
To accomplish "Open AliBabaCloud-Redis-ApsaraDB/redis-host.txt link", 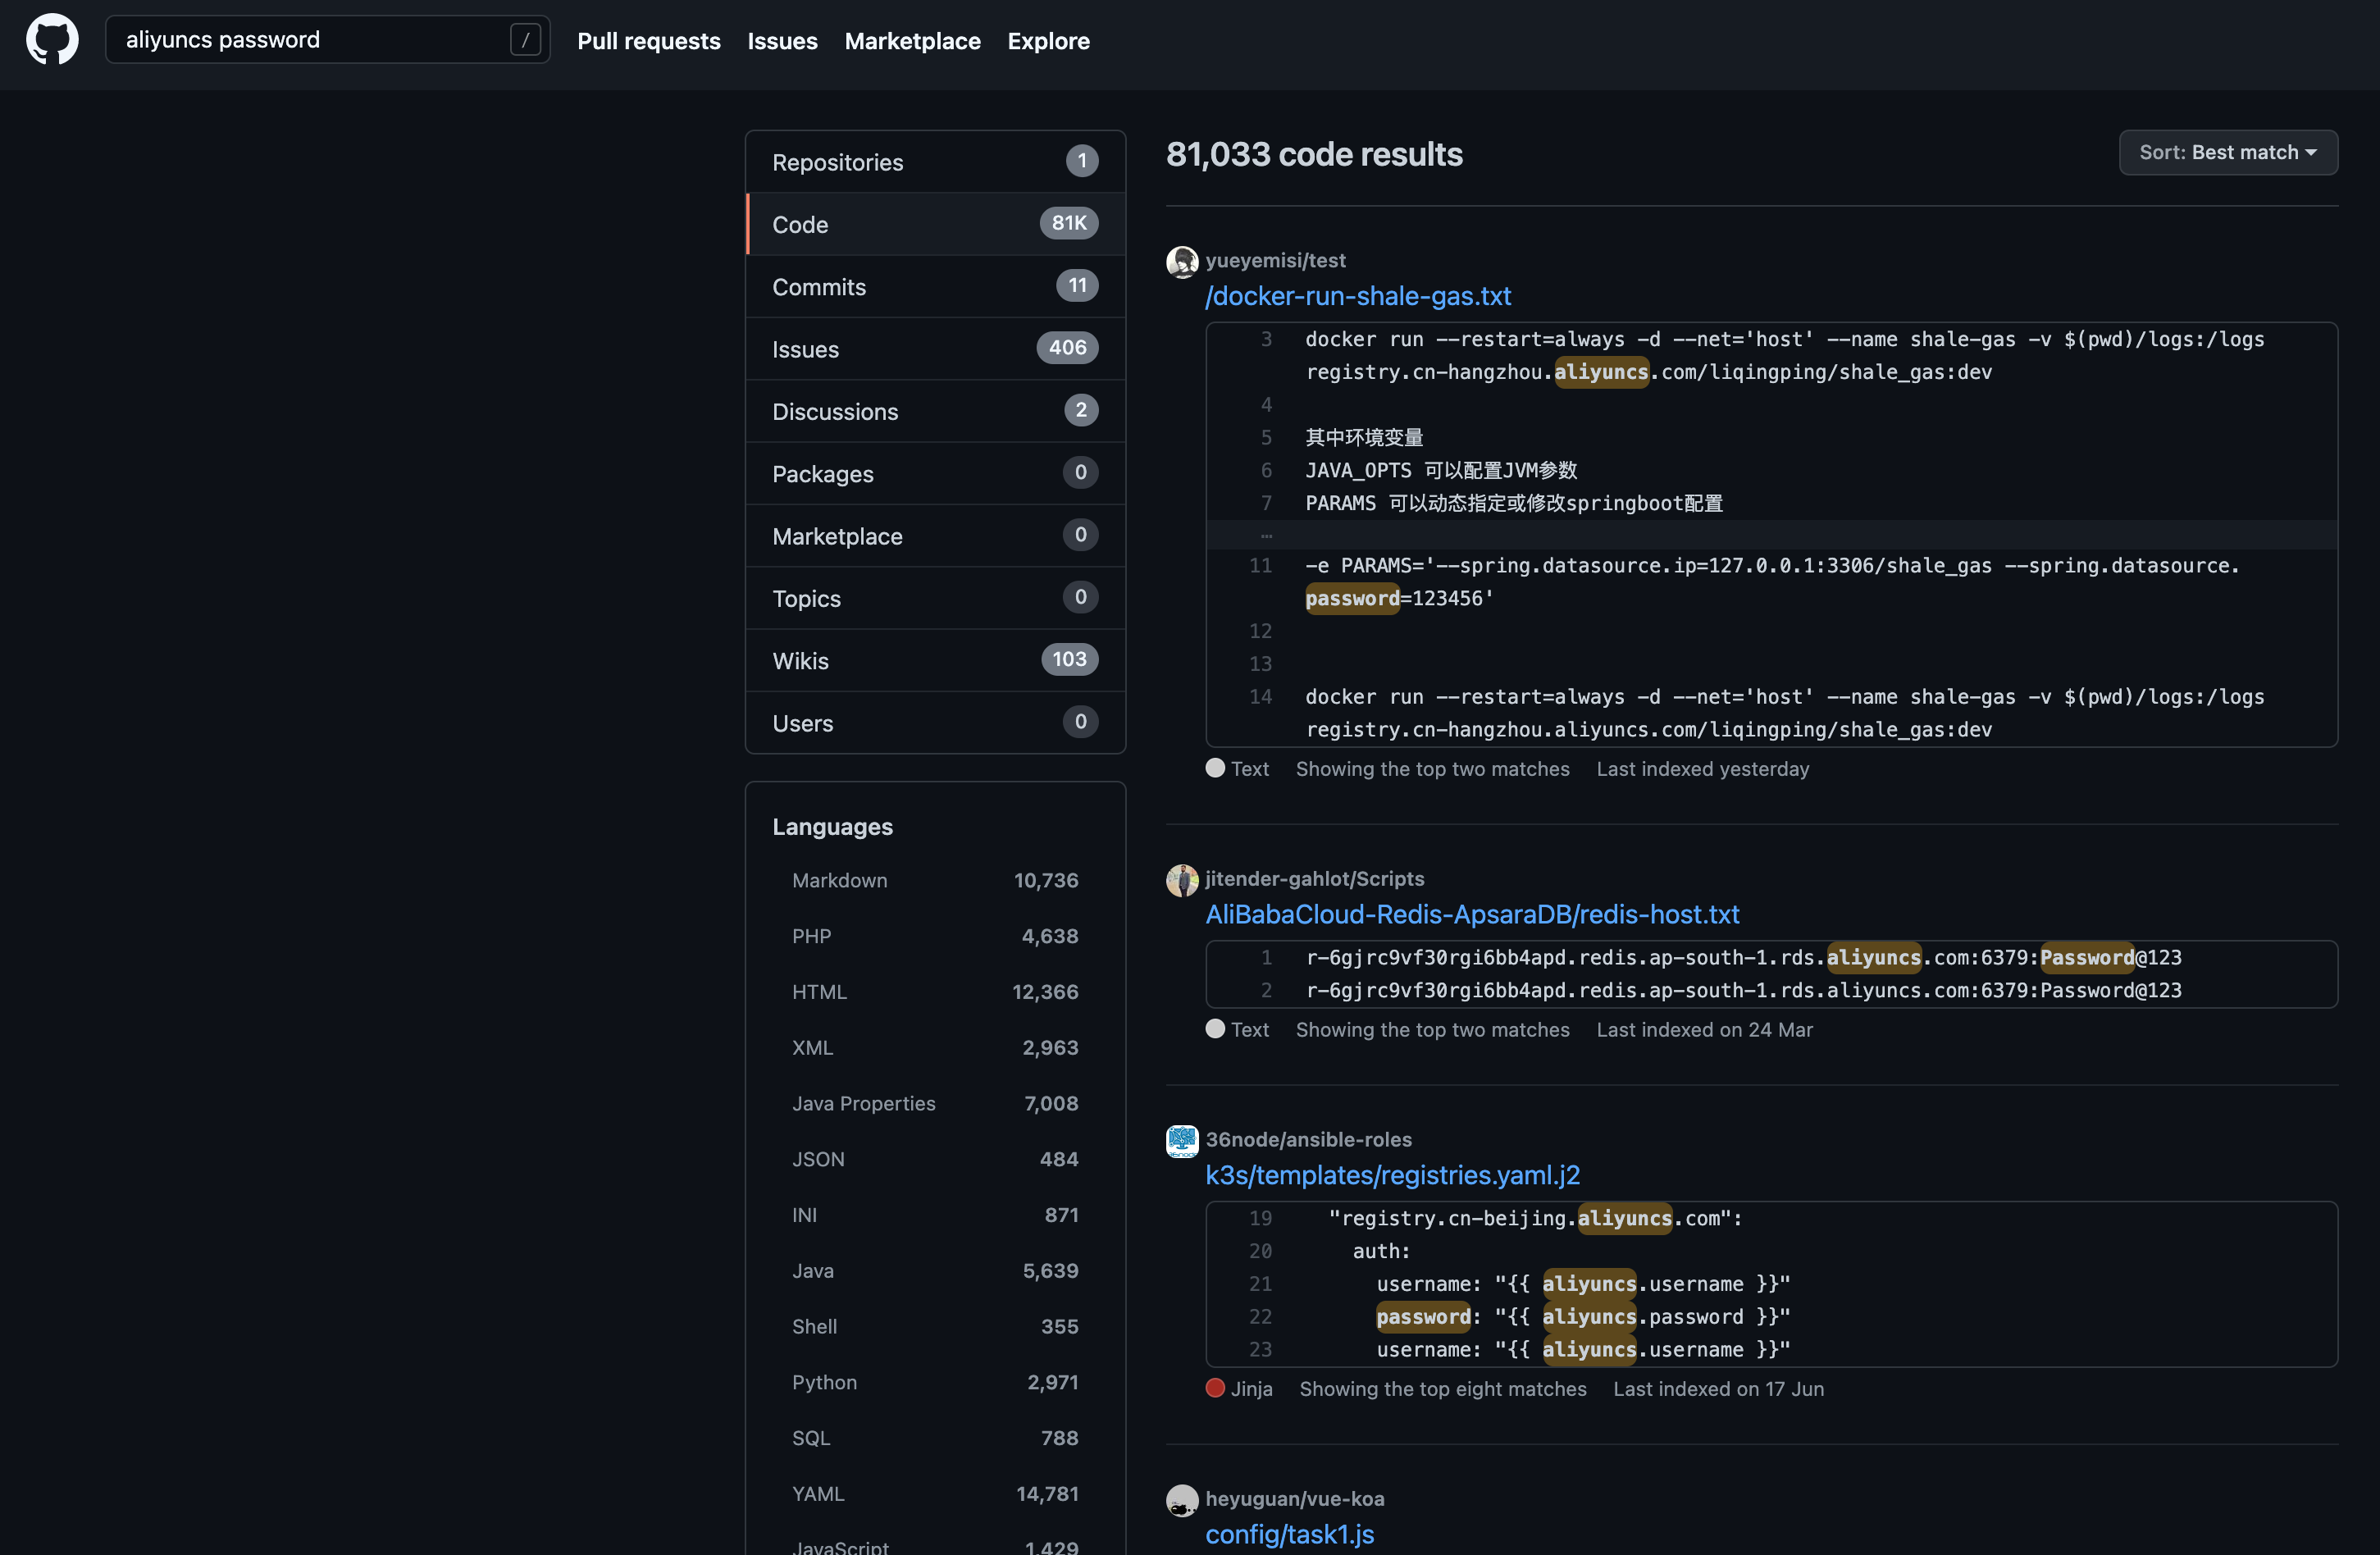I will click(x=1470, y=913).
